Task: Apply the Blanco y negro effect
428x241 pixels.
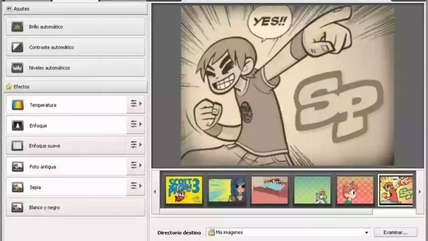Action: point(76,207)
